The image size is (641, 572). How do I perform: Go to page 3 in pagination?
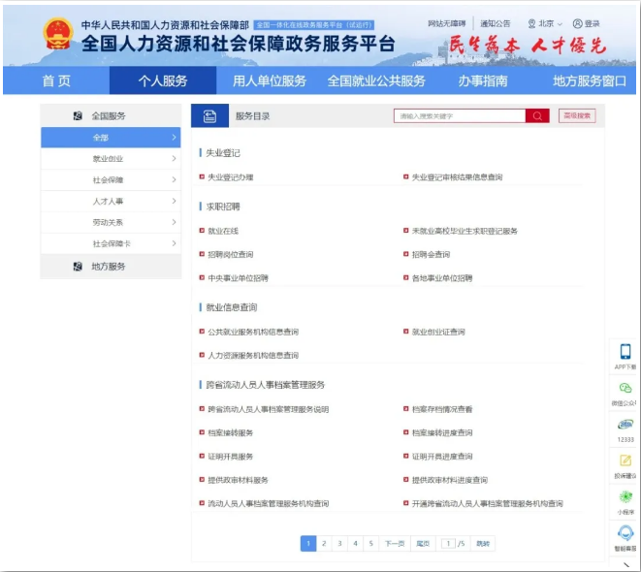pos(339,544)
